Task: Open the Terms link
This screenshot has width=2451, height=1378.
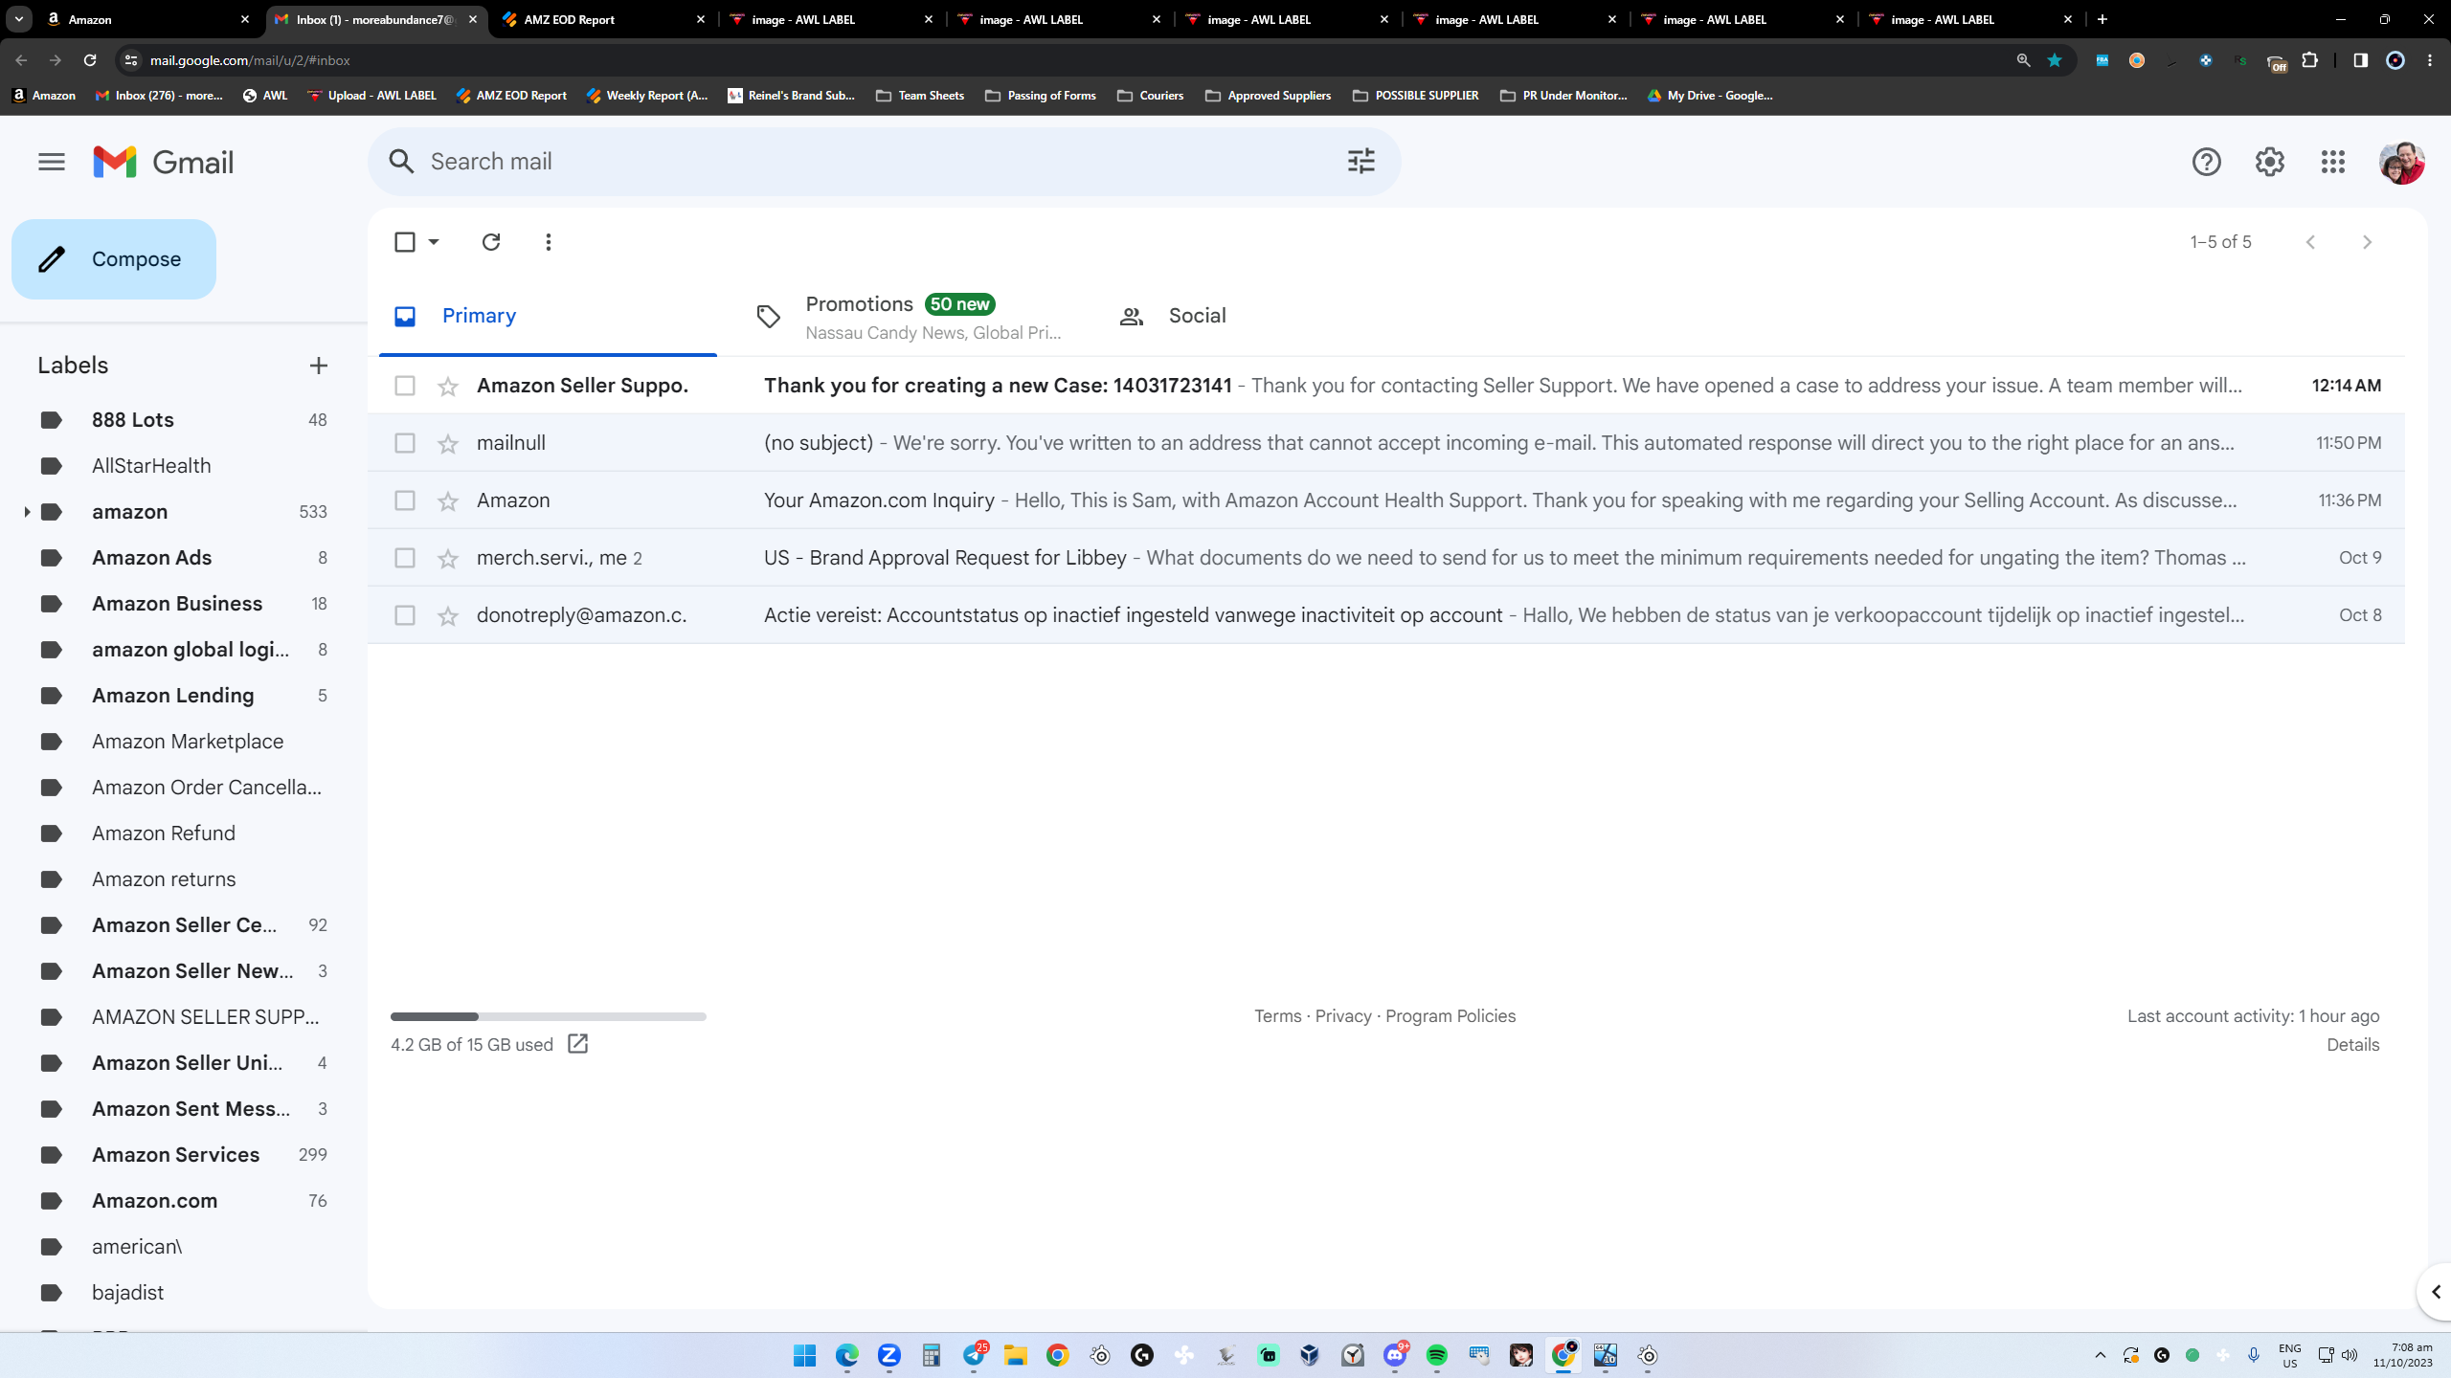Action: 1278,1016
